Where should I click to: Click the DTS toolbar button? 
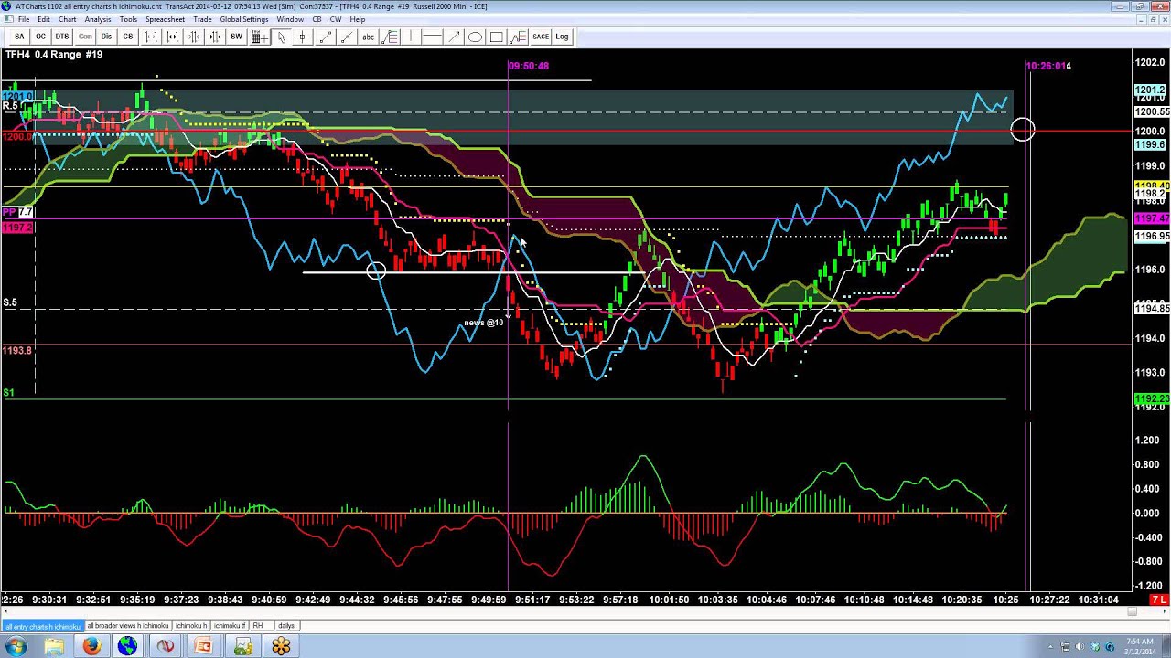point(61,37)
